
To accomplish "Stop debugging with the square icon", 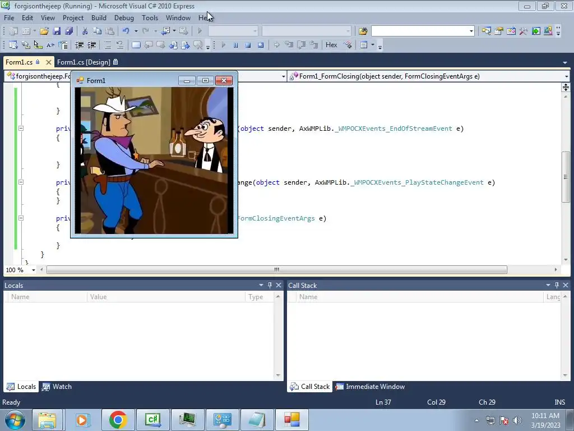I will [x=248, y=45].
